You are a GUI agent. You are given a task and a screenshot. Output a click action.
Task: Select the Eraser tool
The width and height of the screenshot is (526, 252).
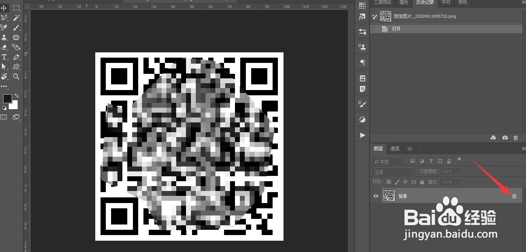(4, 47)
